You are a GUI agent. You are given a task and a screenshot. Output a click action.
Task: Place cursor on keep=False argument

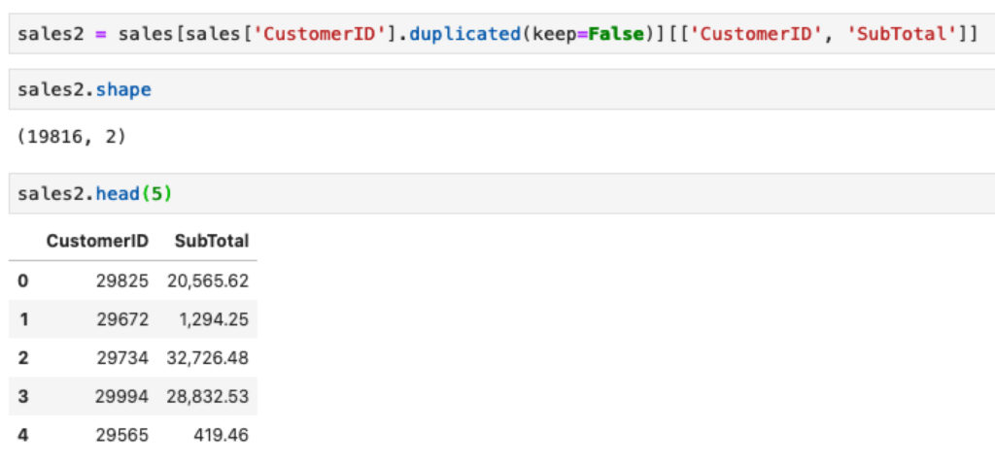586,34
